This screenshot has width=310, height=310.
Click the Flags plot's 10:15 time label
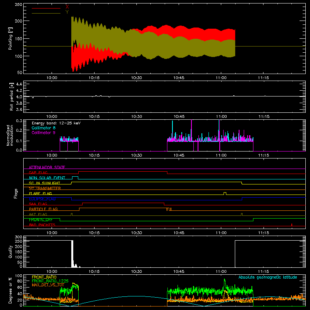tap(94, 233)
